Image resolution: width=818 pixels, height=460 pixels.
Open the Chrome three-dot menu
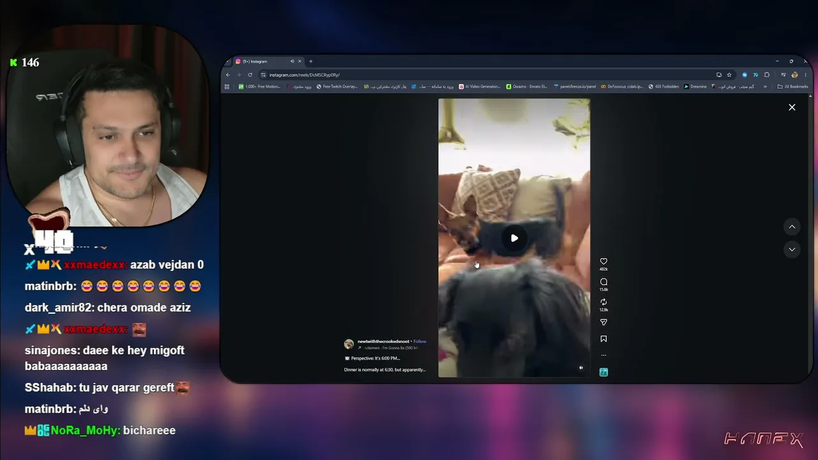click(805, 75)
